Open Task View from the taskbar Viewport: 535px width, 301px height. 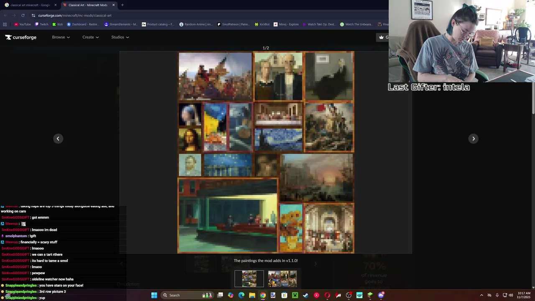(x=220, y=295)
